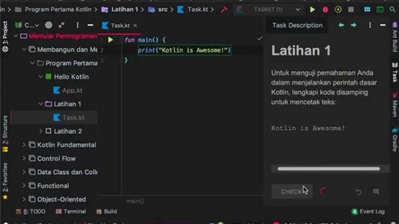Image resolution: width=399 pixels, height=224 pixels.
Task: Place cursor in print statement line
Action: (185, 50)
